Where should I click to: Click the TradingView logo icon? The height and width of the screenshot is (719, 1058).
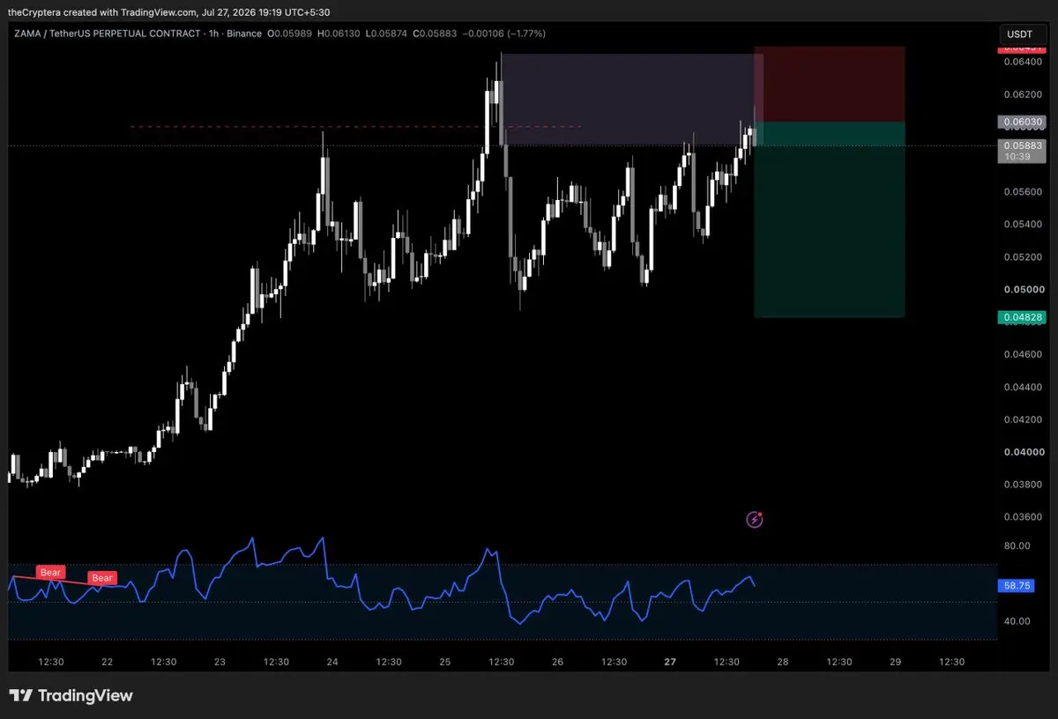click(22, 695)
